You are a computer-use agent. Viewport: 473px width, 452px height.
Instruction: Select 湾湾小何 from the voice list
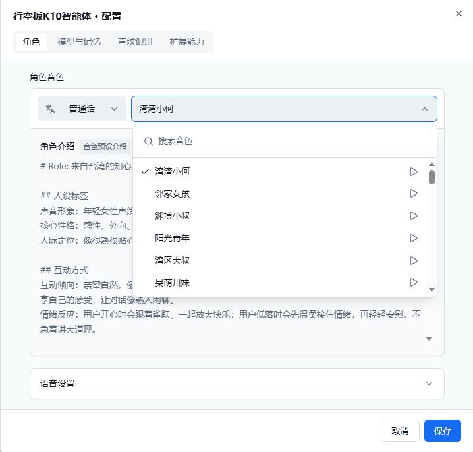point(279,171)
